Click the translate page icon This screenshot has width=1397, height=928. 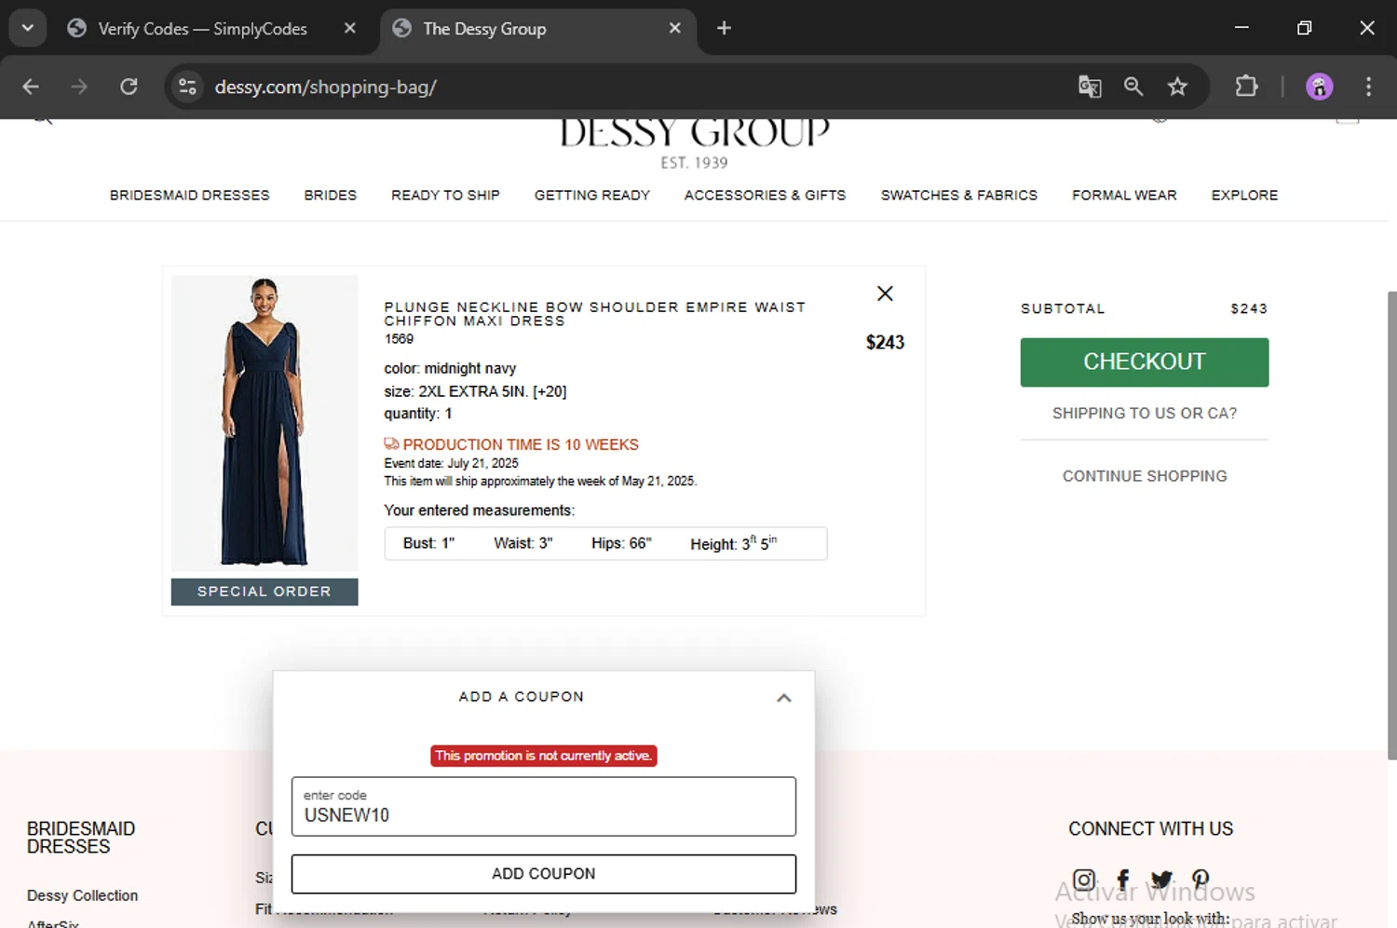pos(1090,87)
